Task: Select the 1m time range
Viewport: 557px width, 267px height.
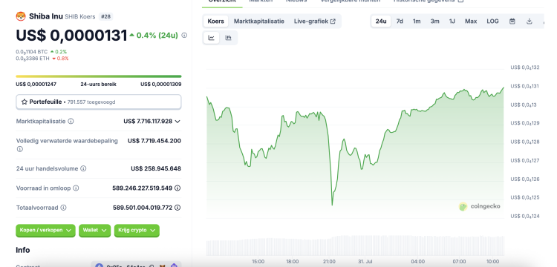Action: click(x=417, y=22)
